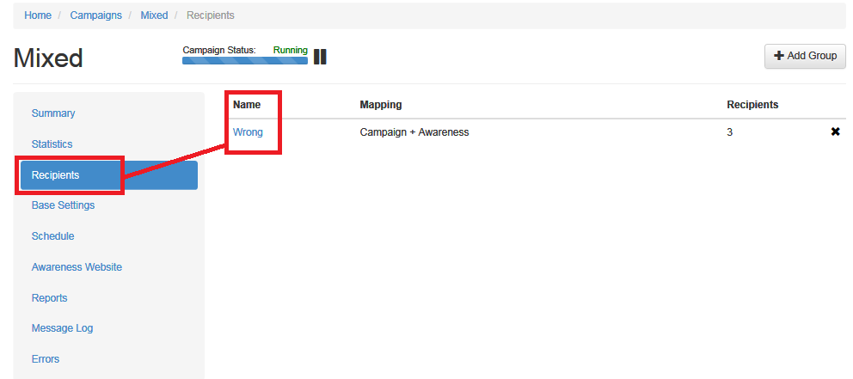The width and height of the screenshot is (853, 379).
Task: Open the Campaigns breadcrumb link
Action: tap(95, 15)
